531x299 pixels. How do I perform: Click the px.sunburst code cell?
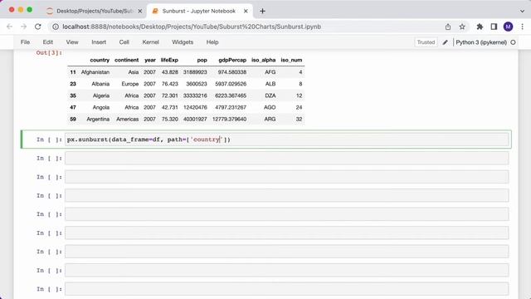click(x=287, y=140)
